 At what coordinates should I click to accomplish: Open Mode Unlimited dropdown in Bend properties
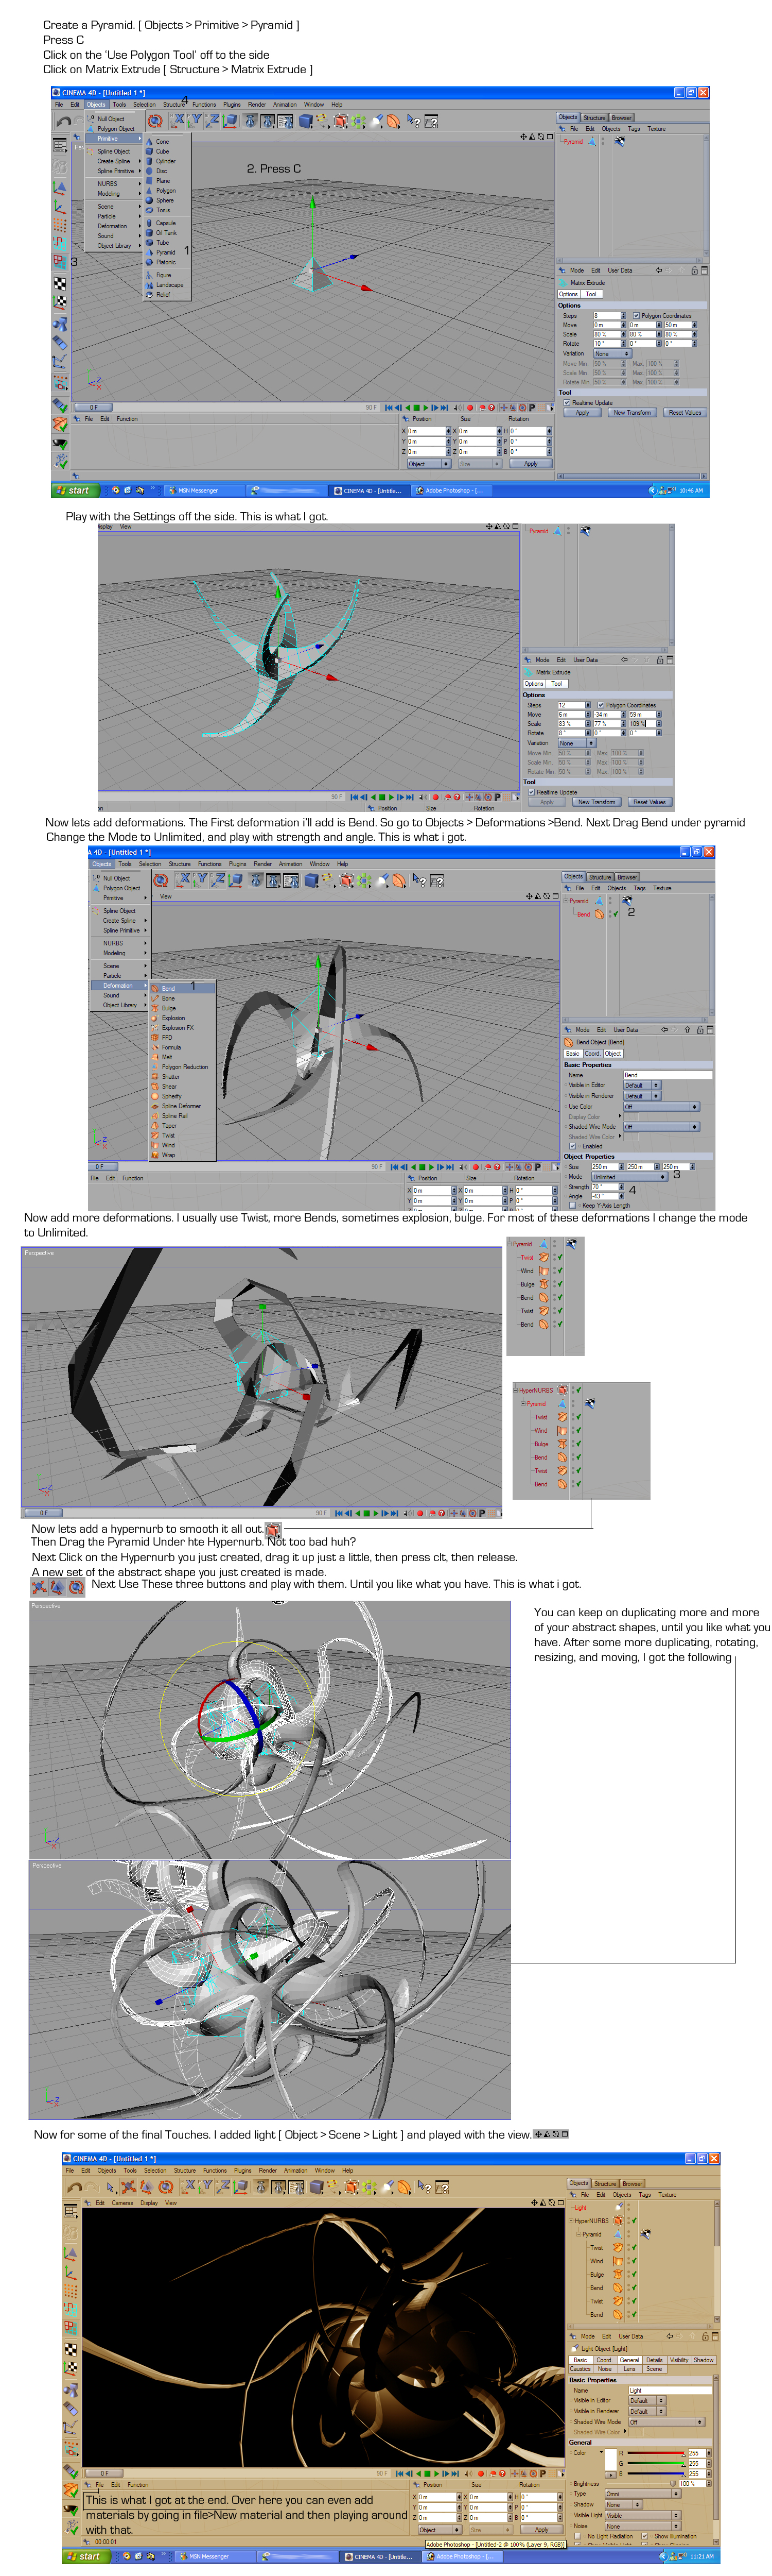pyautogui.click(x=630, y=1177)
